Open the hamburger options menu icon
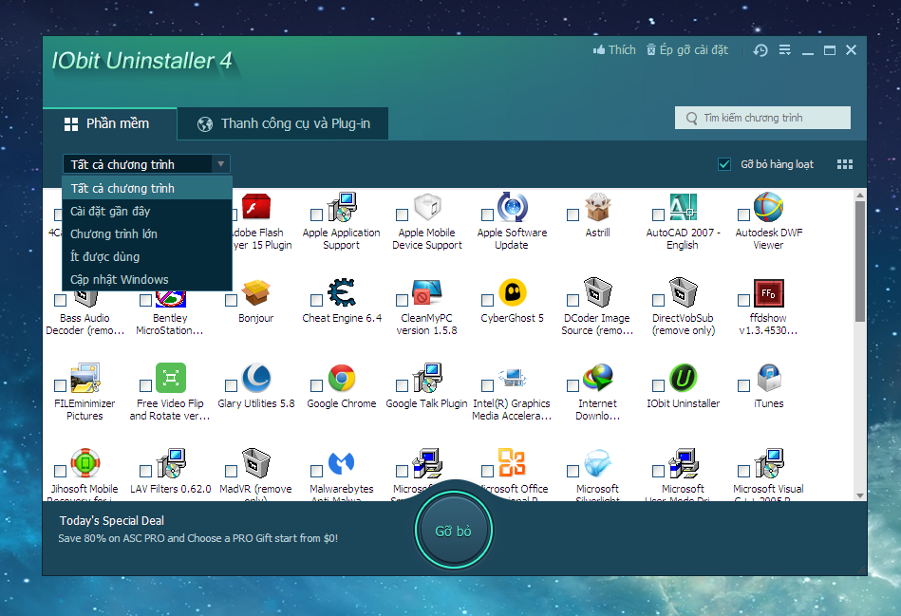Image resolution: width=901 pixels, height=616 pixels. click(x=785, y=50)
